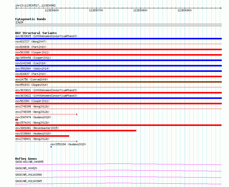Open the GAS6|NM_000820 gene label
Viewport: 229px width, 187px height.
[26, 168]
